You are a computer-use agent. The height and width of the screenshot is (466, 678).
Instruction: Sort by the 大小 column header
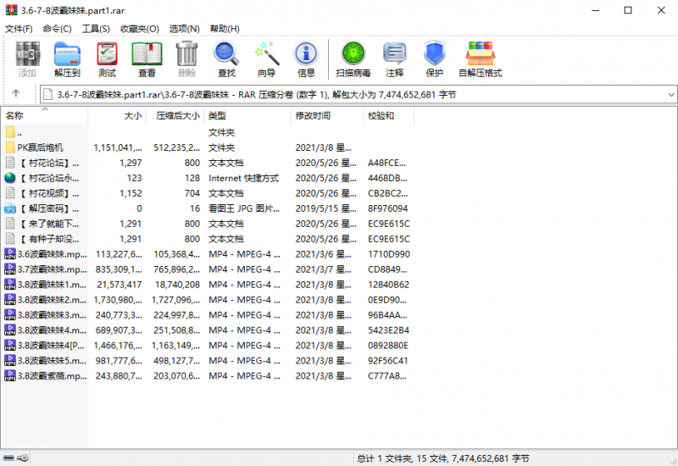[133, 115]
